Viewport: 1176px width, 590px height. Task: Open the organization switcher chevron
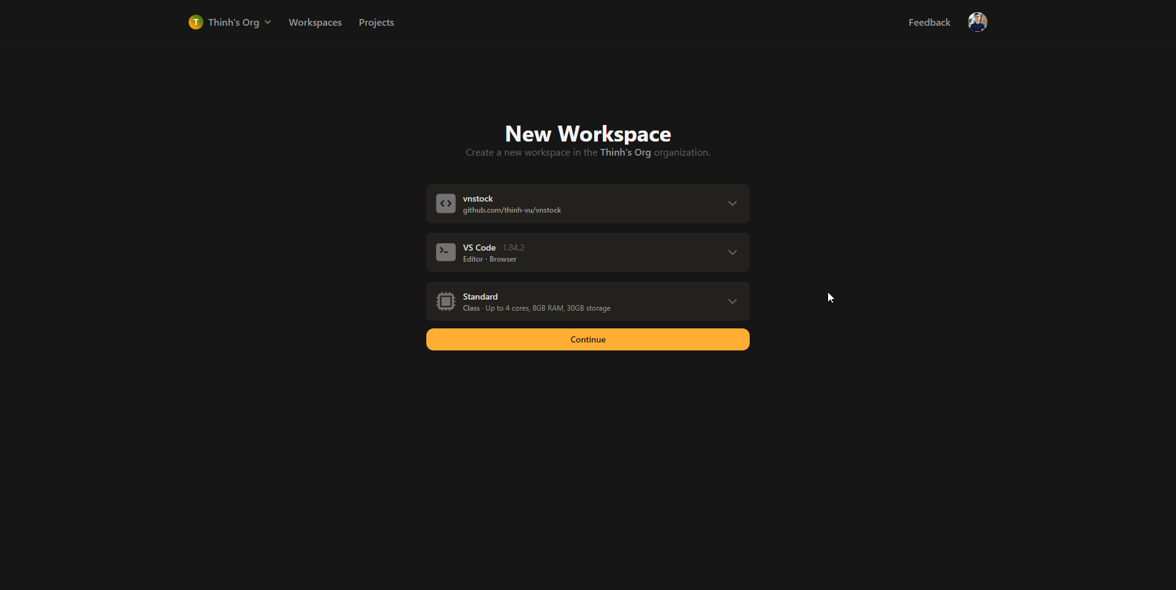(268, 23)
